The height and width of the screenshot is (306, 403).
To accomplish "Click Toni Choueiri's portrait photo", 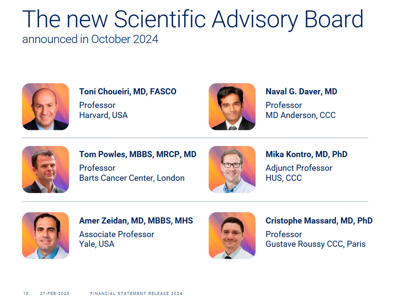I will [x=45, y=107].
